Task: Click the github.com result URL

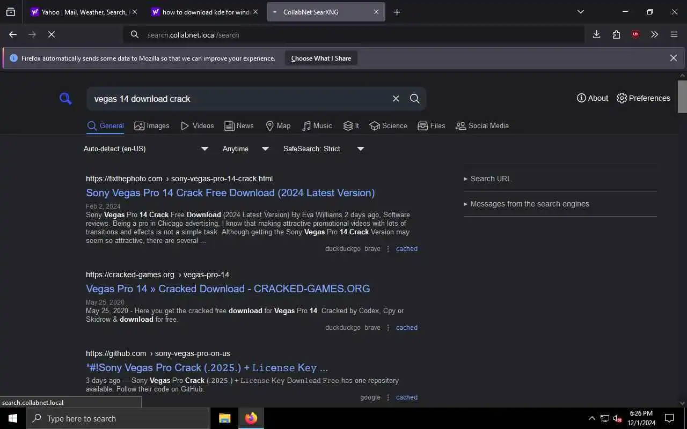Action: (x=158, y=353)
